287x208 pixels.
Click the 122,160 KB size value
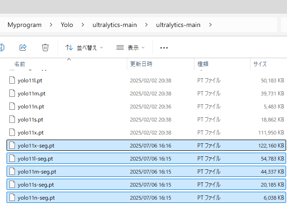pyautogui.click(x=271, y=146)
